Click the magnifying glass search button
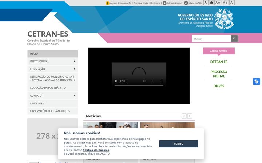The width and height of the screenshot is (262, 163). click(234, 39)
